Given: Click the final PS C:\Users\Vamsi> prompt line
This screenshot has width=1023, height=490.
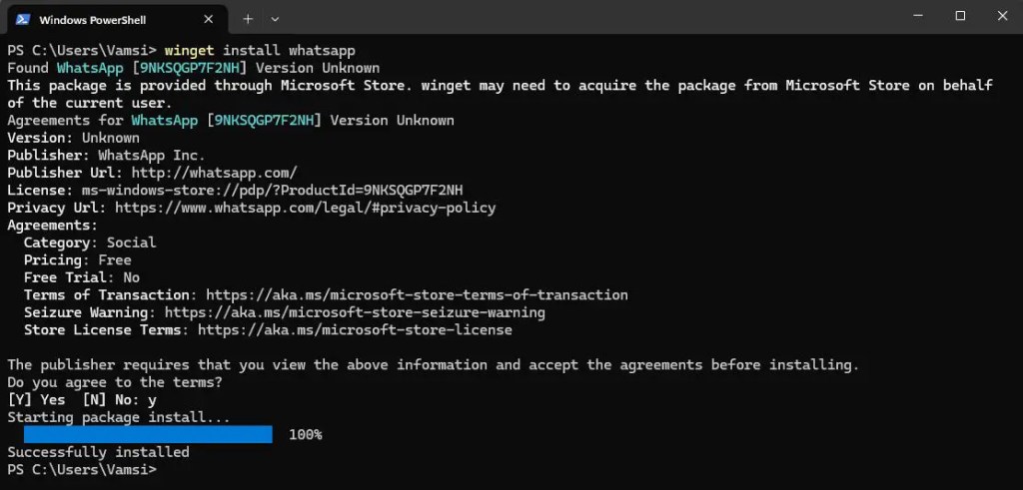Looking at the screenshot, I should (x=82, y=470).
